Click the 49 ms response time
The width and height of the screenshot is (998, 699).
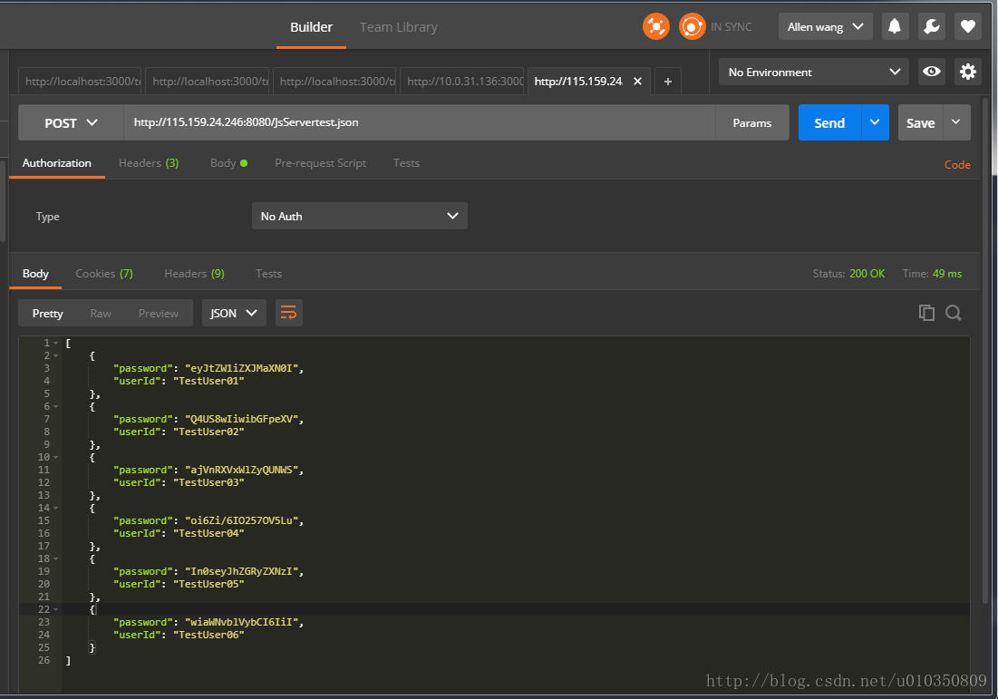pos(947,273)
